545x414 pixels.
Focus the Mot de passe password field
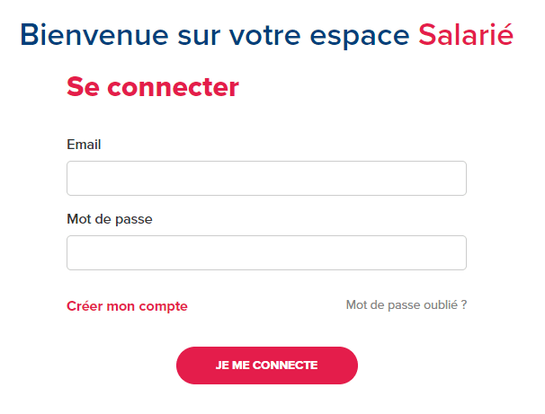pos(266,252)
